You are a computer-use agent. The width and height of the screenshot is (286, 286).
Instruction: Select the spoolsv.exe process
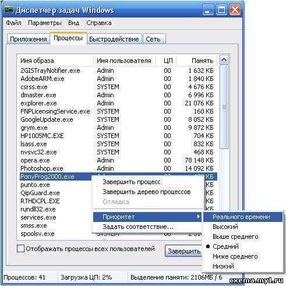pyautogui.click(x=37, y=234)
